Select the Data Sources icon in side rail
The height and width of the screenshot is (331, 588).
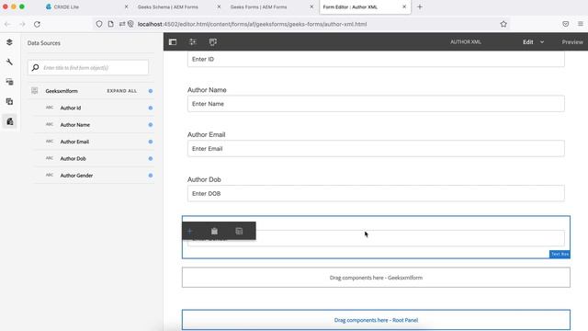tap(9, 121)
